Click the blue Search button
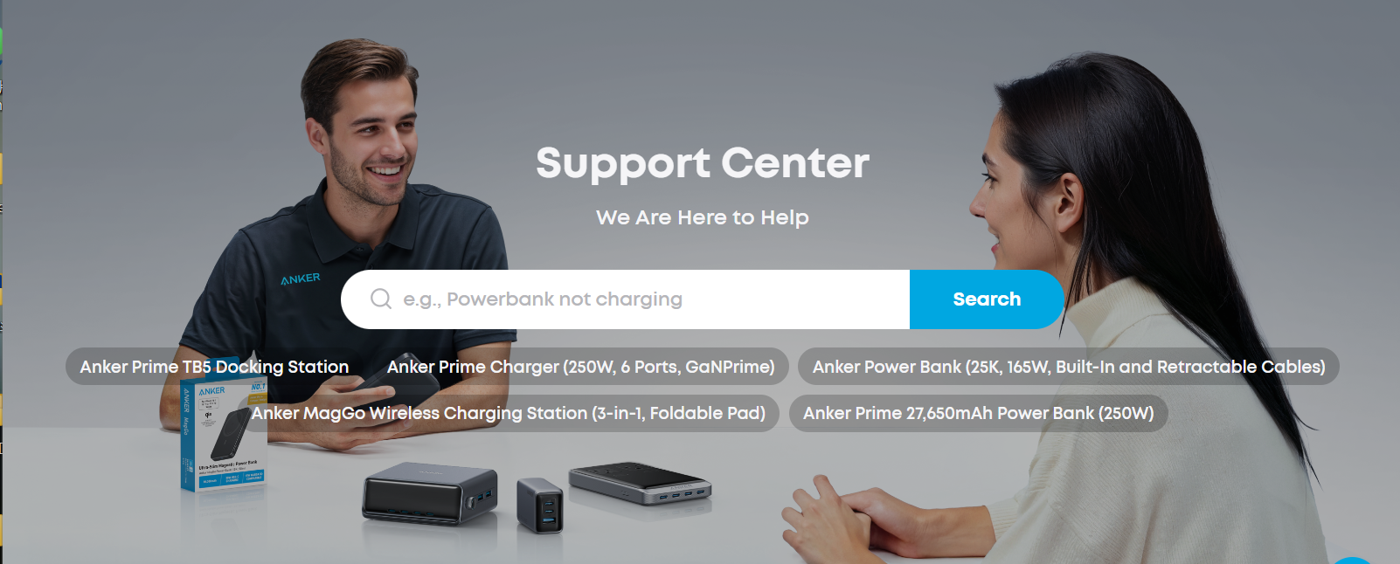Image resolution: width=1400 pixels, height=564 pixels. (987, 299)
